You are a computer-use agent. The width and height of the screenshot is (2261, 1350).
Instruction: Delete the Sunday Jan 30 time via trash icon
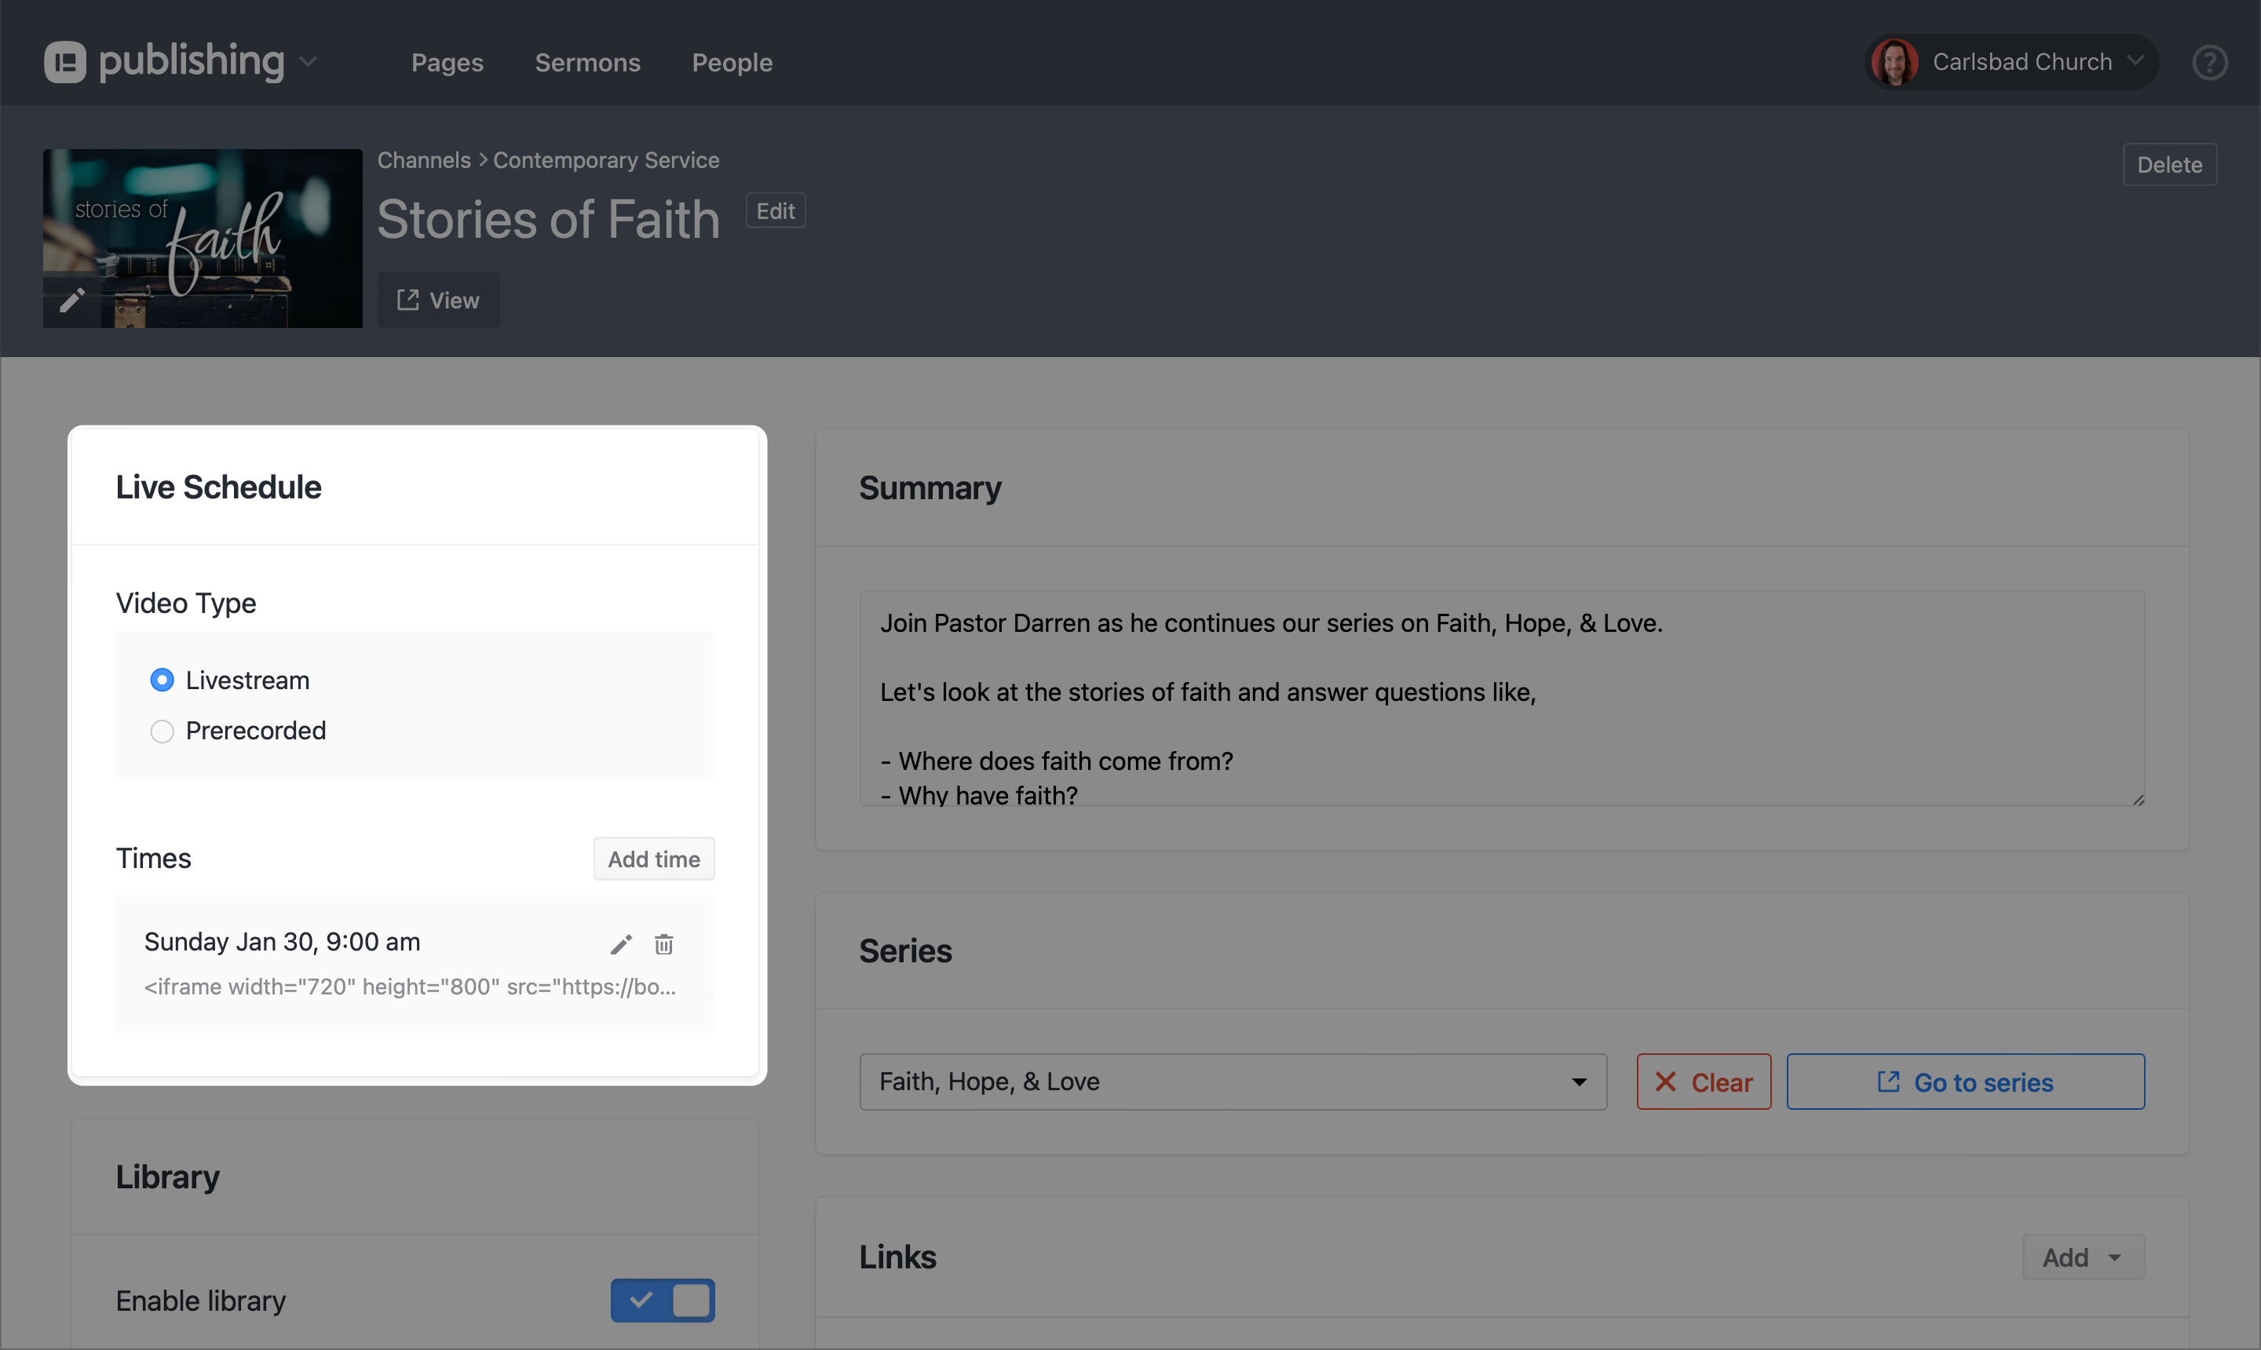663,943
